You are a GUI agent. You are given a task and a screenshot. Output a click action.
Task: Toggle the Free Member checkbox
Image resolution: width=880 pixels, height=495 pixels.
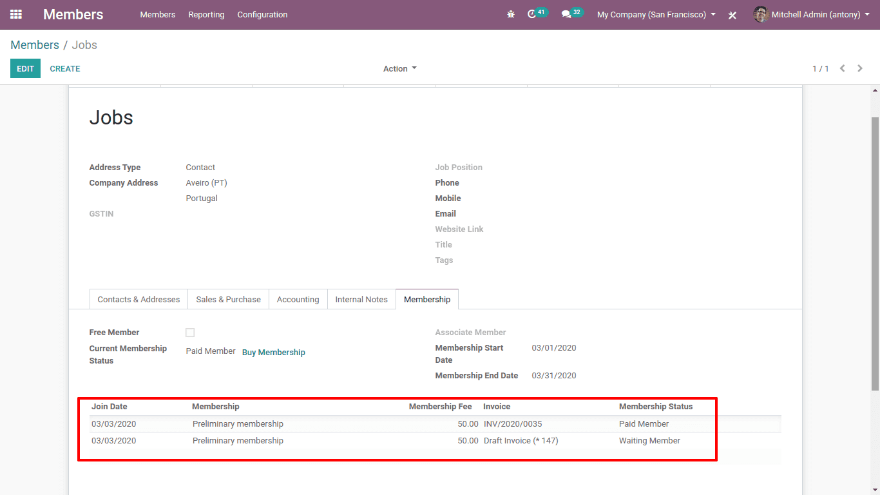(x=190, y=333)
